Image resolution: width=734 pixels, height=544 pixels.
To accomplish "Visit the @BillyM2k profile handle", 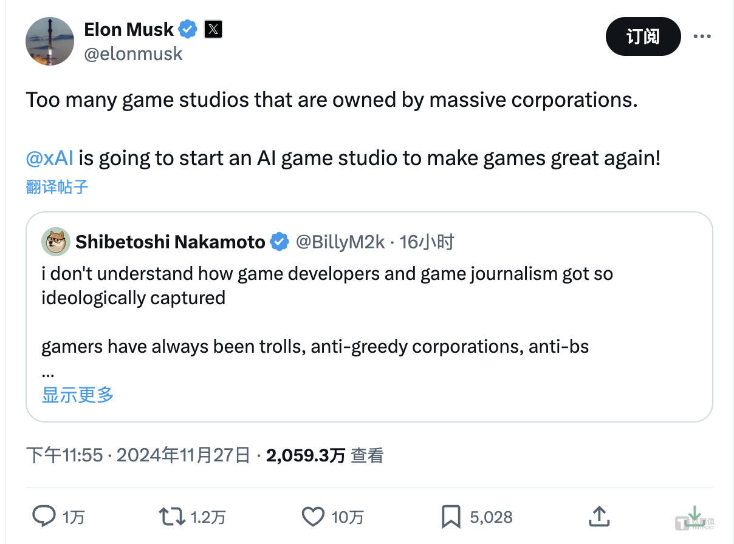I will (340, 242).
